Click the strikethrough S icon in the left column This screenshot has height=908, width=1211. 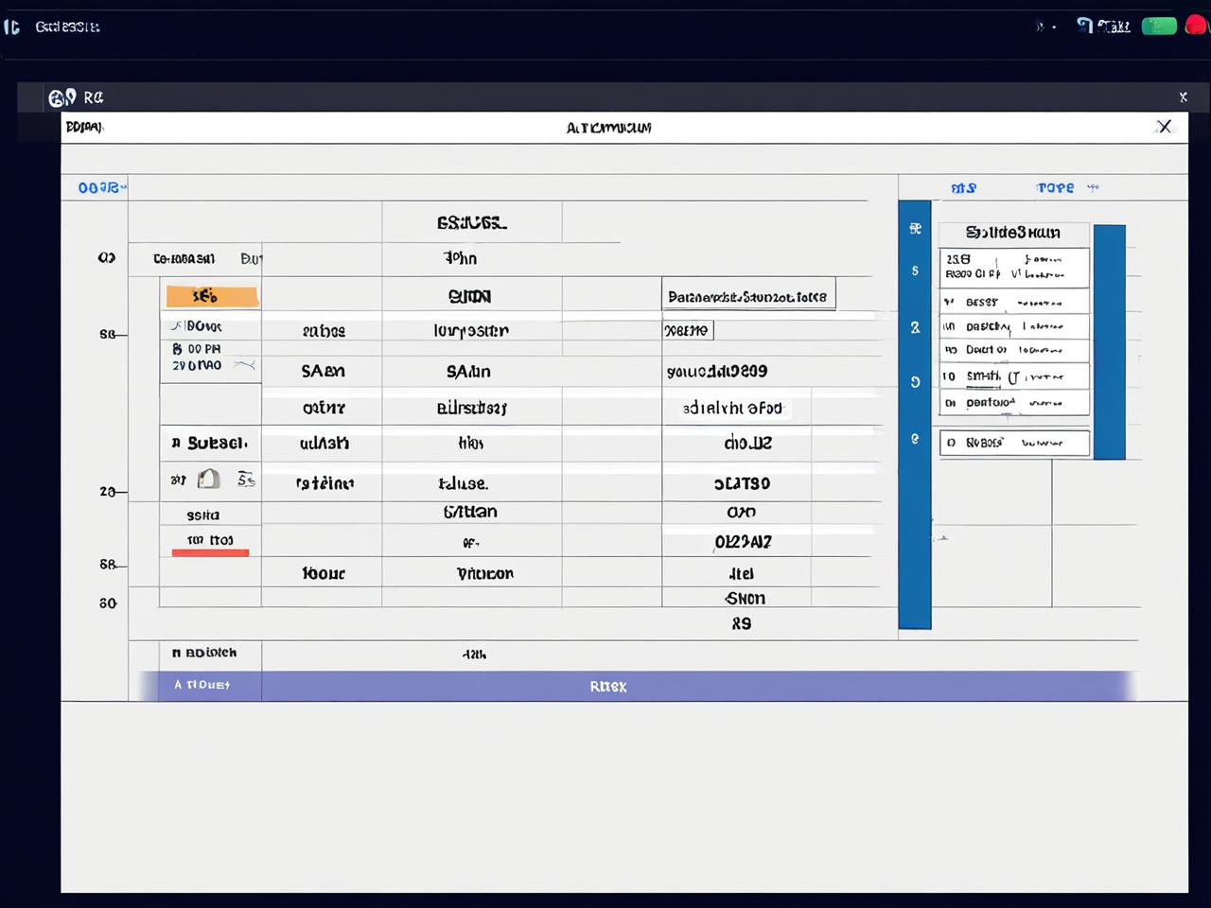pos(246,480)
